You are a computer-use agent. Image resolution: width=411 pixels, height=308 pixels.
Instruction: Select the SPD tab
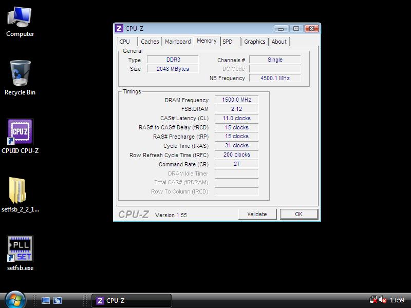(x=228, y=42)
